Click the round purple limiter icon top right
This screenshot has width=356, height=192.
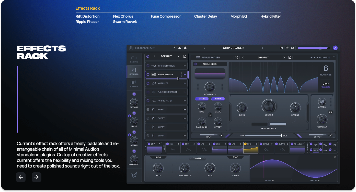[335, 48]
